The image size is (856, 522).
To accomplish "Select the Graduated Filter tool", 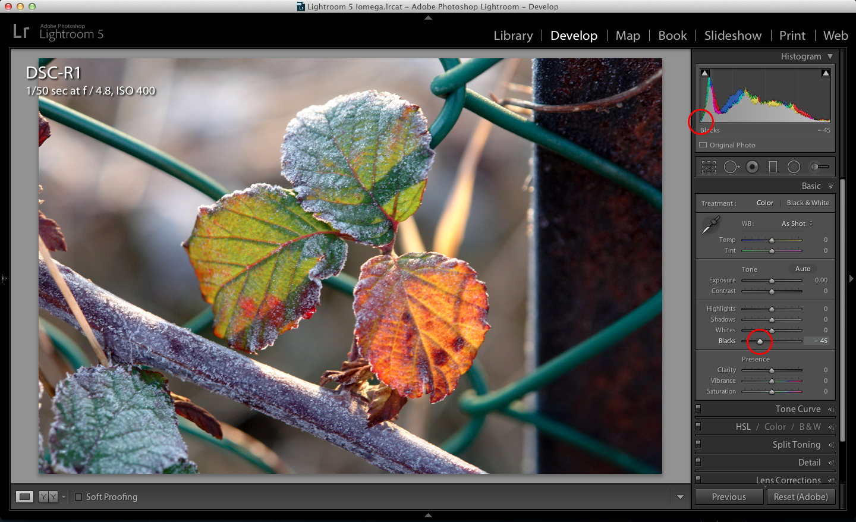I will [773, 166].
